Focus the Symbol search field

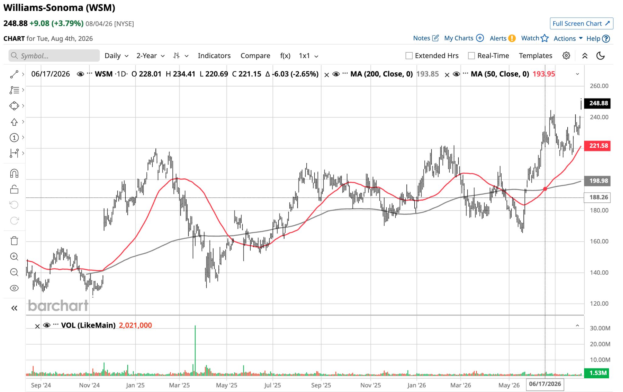pyautogui.click(x=54, y=56)
